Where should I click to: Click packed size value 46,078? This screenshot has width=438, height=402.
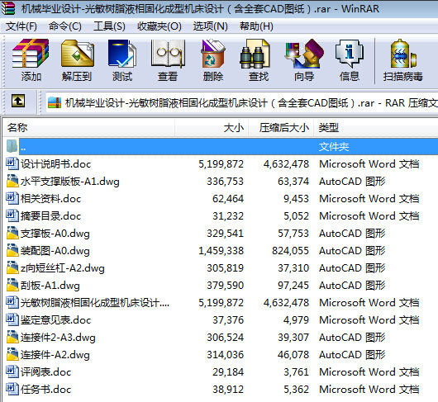pyautogui.click(x=293, y=355)
